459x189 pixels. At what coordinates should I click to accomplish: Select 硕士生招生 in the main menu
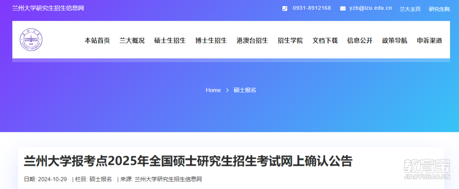(170, 41)
